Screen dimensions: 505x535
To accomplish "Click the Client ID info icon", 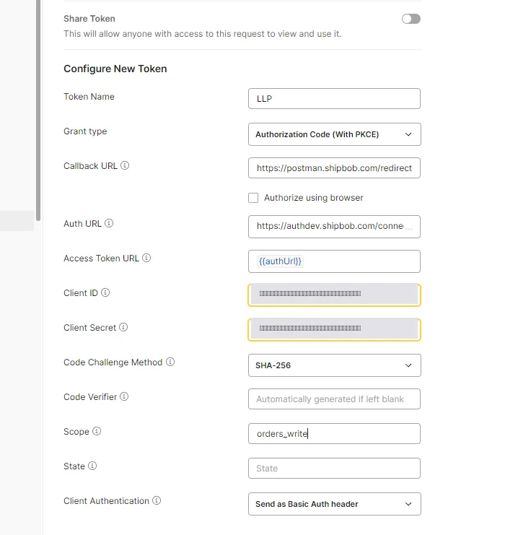I will point(105,292).
